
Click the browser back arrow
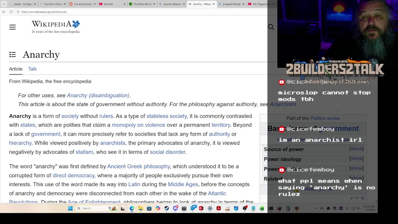[4, 12]
